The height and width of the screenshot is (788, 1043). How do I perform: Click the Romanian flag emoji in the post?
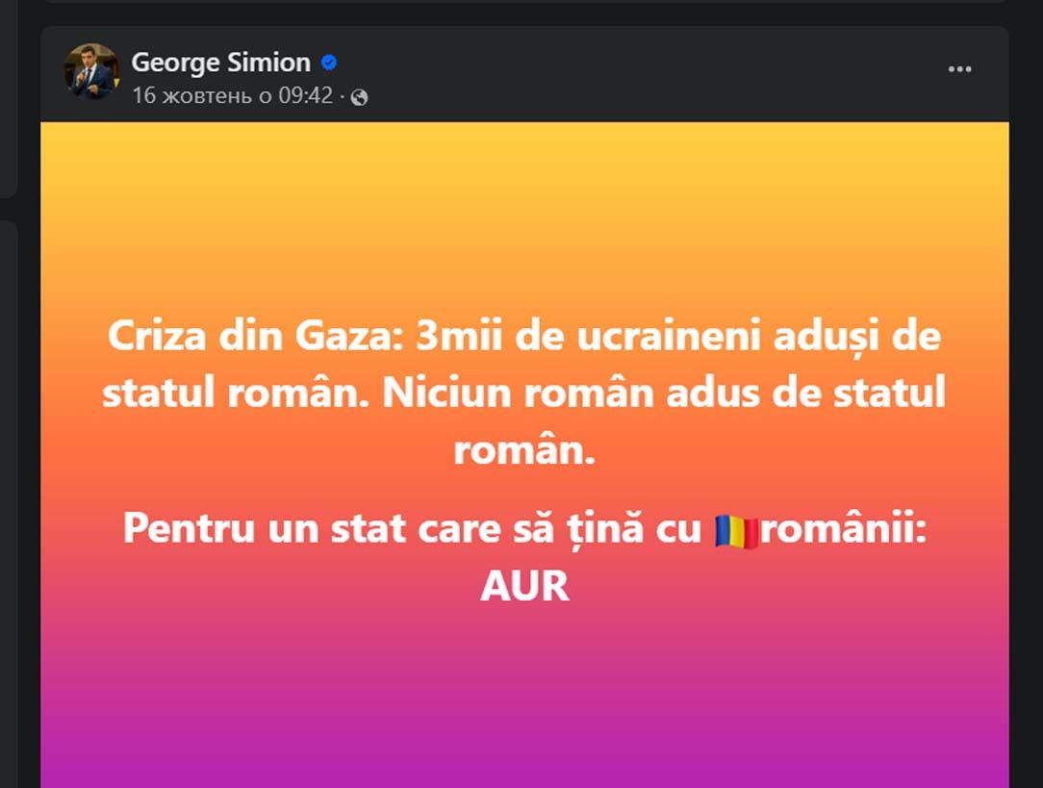pos(736,531)
